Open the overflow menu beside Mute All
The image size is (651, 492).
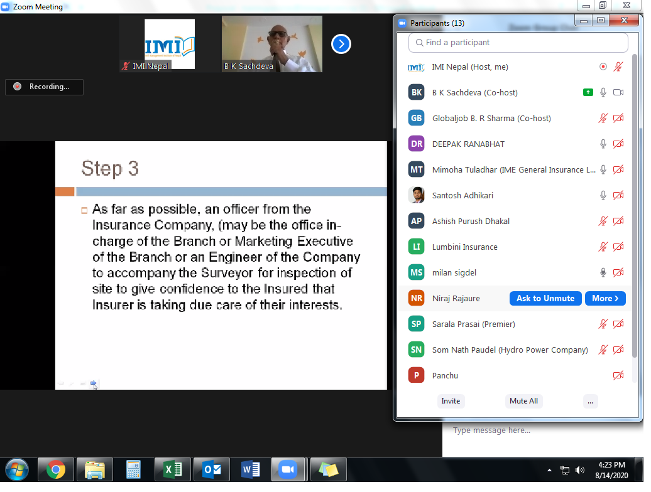pyautogui.click(x=590, y=401)
